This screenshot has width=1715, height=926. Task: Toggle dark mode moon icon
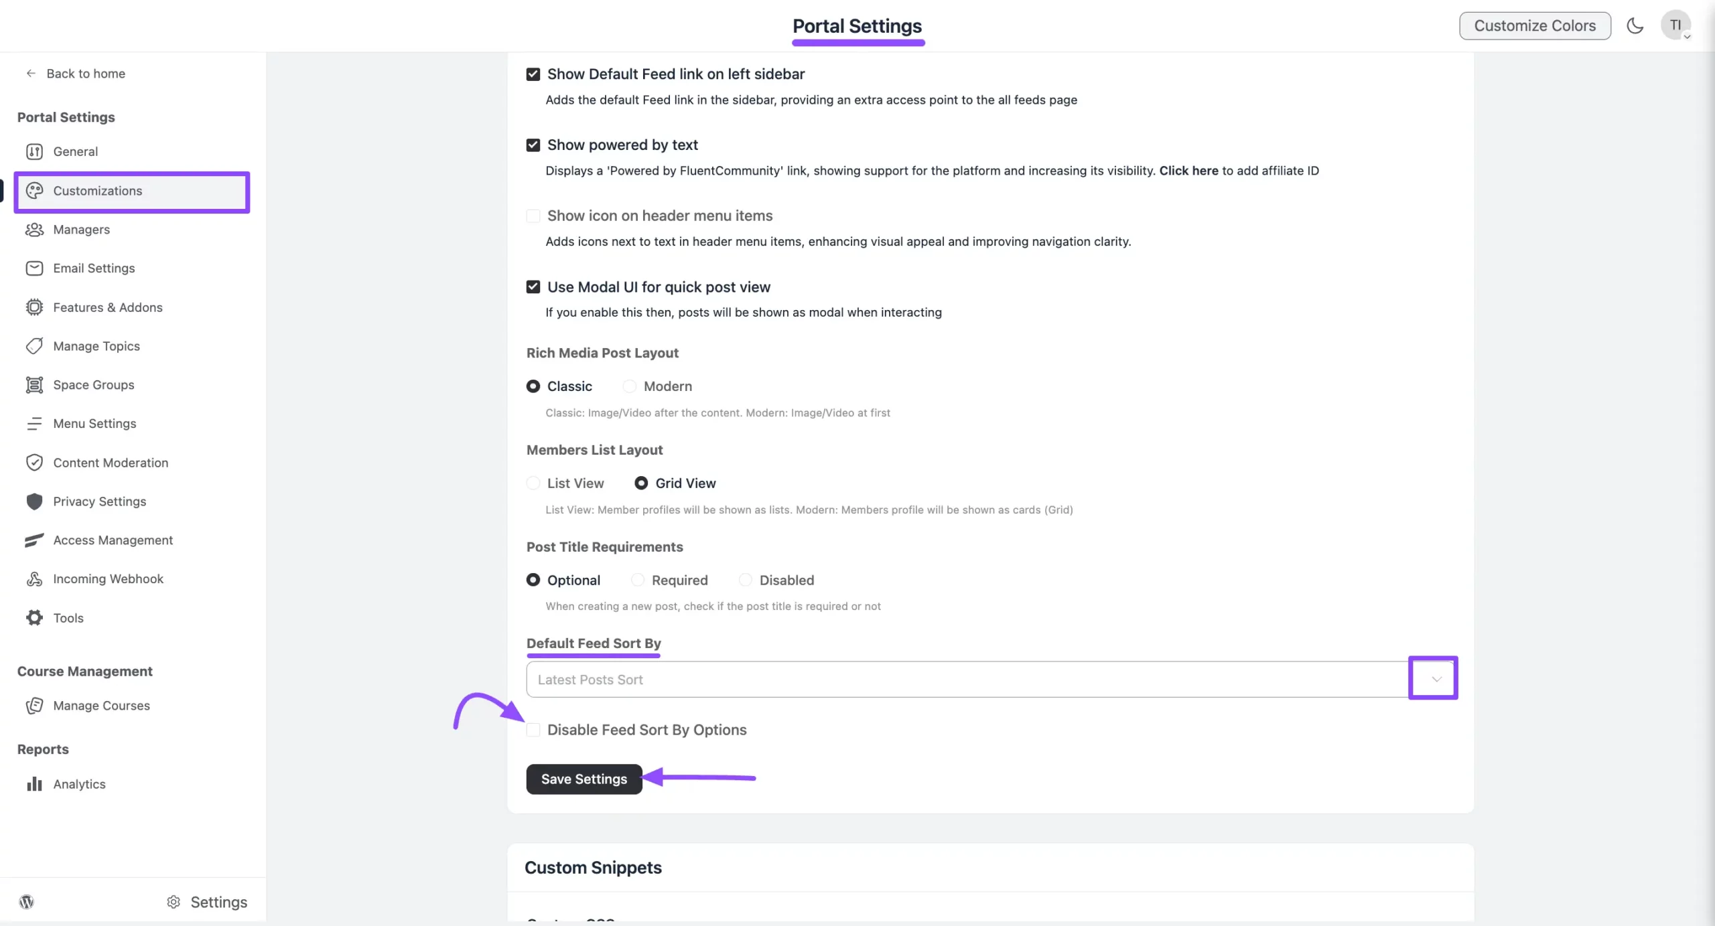1635,25
